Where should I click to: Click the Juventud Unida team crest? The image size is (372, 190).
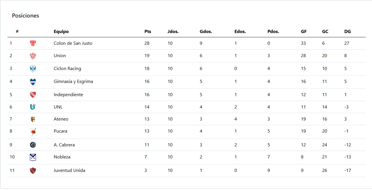[x=33, y=171]
